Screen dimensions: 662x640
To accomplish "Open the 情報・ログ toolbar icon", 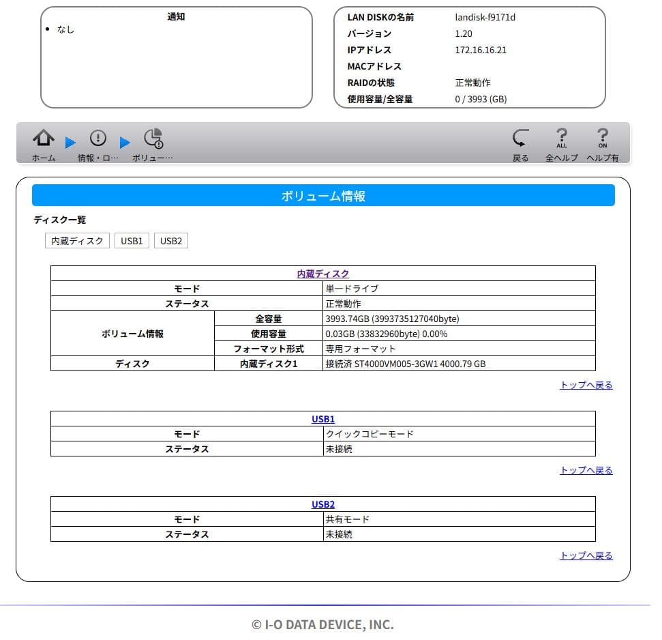I will coord(97,143).
